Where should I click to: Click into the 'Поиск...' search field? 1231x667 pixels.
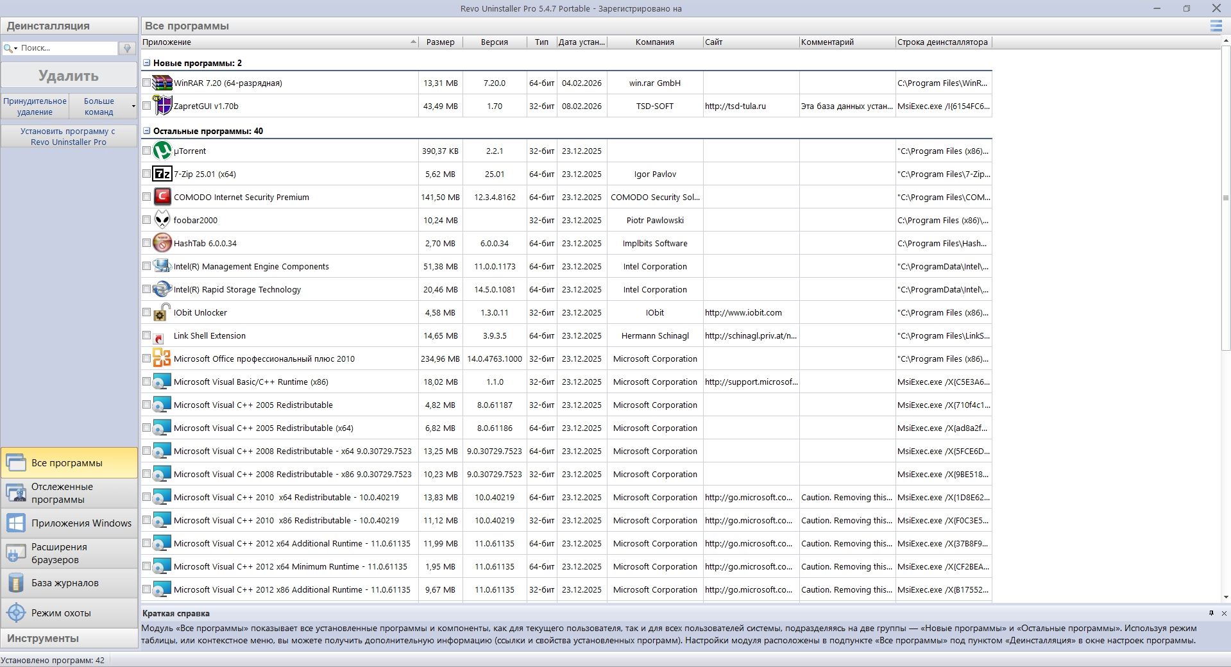pyautogui.click(x=67, y=48)
